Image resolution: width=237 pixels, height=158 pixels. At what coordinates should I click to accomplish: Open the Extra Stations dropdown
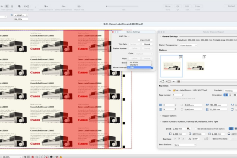185,145
